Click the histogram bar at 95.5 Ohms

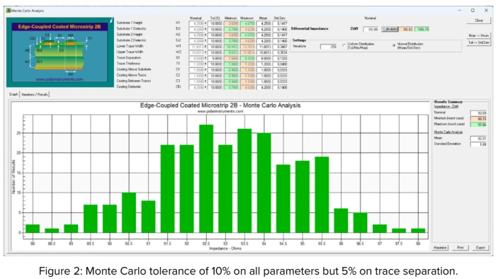click(x=322, y=195)
